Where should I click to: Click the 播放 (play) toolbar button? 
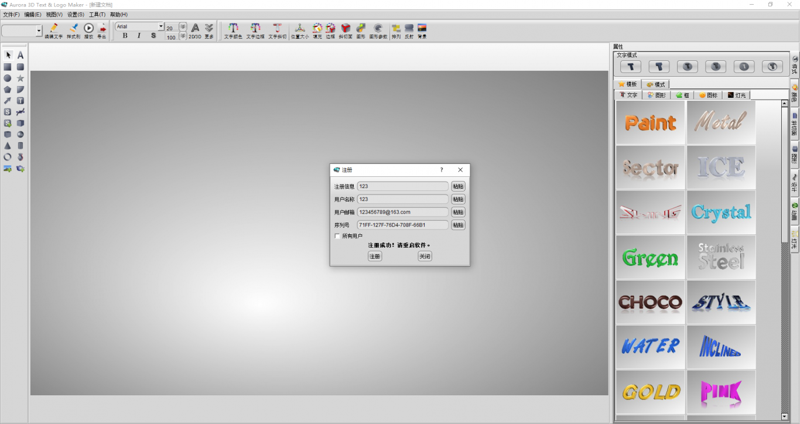tap(88, 30)
